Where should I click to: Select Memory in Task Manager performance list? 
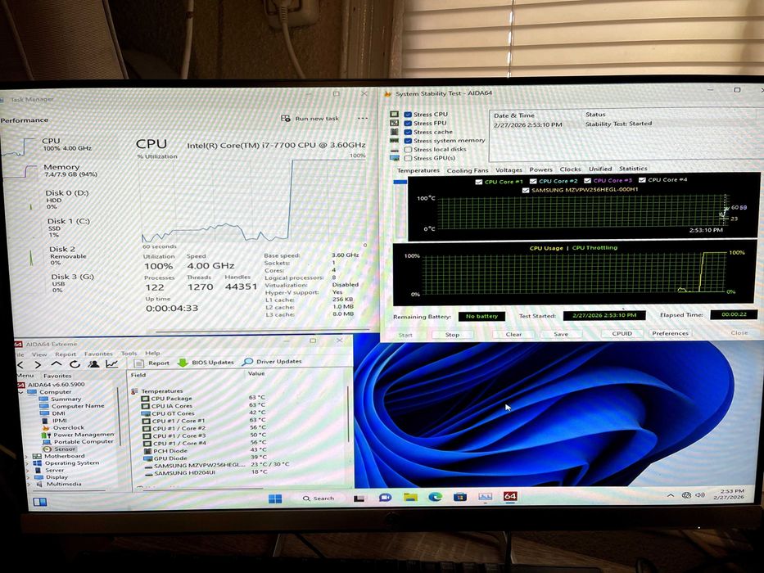coord(51,170)
